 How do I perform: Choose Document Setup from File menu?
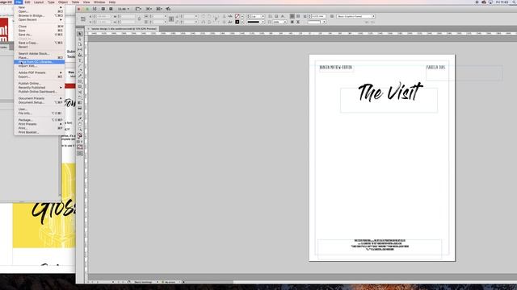click(40, 102)
